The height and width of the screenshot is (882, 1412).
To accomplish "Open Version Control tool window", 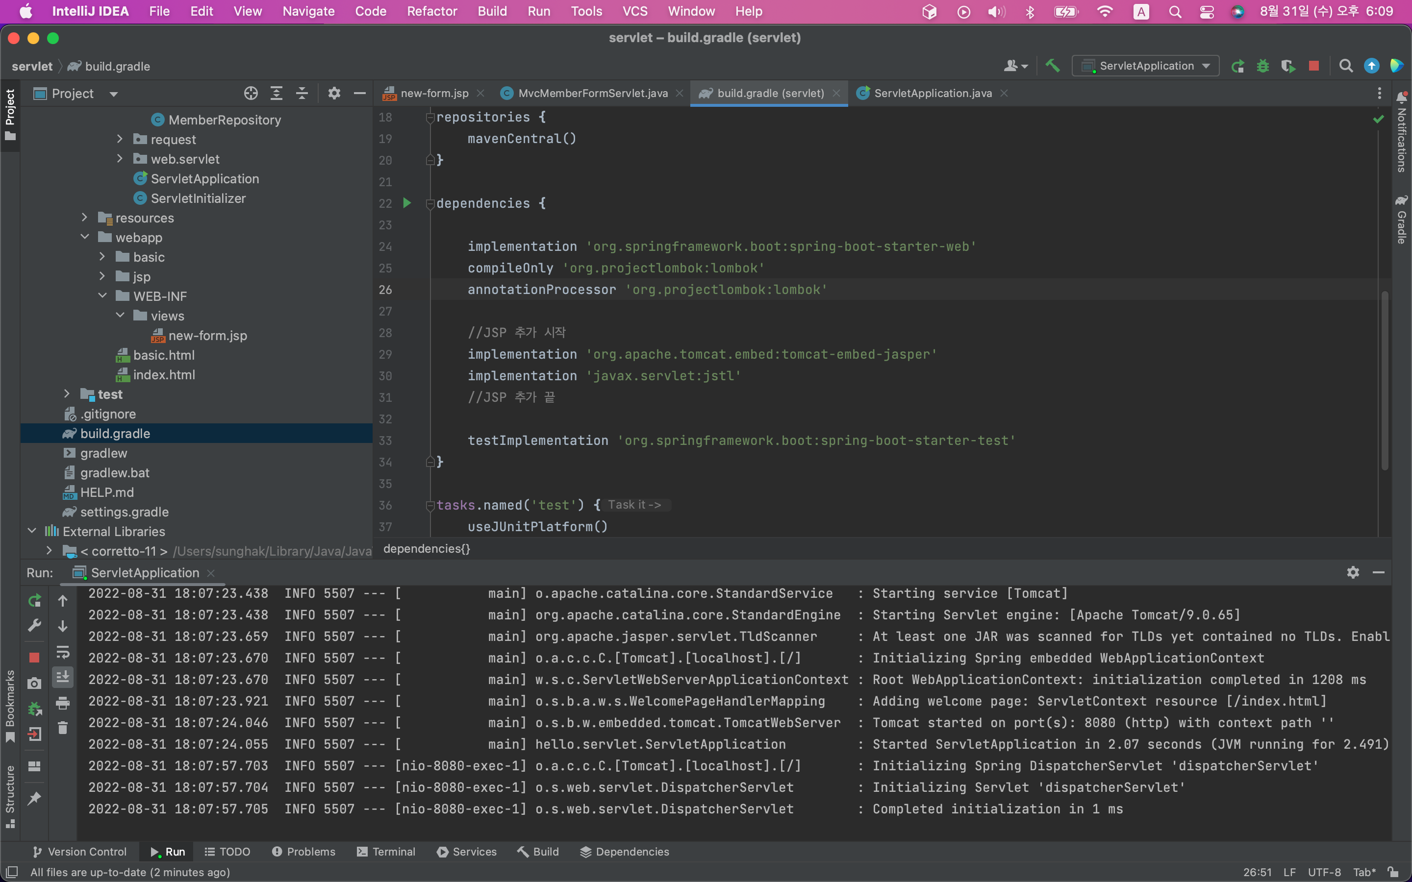I will point(79,852).
